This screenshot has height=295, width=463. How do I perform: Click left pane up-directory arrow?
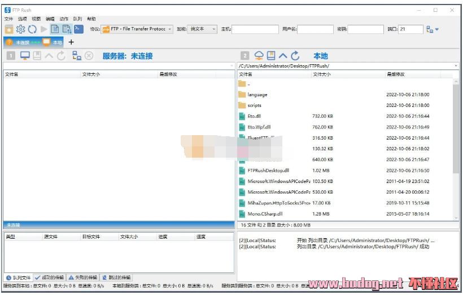49,56
